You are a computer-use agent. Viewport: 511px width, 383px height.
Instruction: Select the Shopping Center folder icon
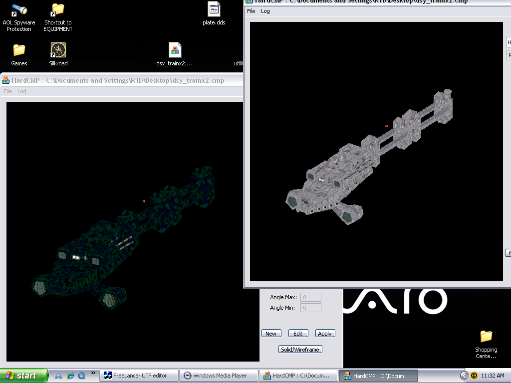(x=486, y=337)
